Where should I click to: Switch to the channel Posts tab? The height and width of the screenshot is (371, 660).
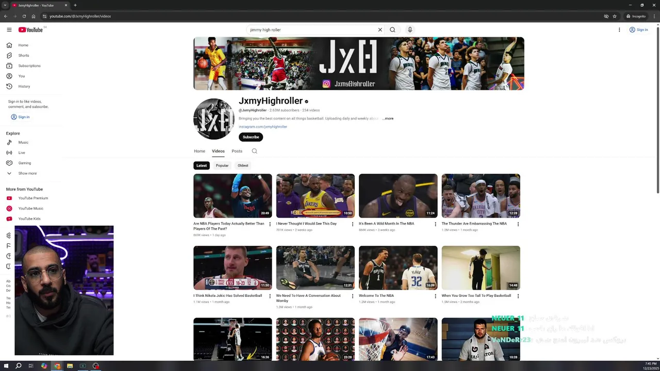pyautogui.click(x=237, y=151)
